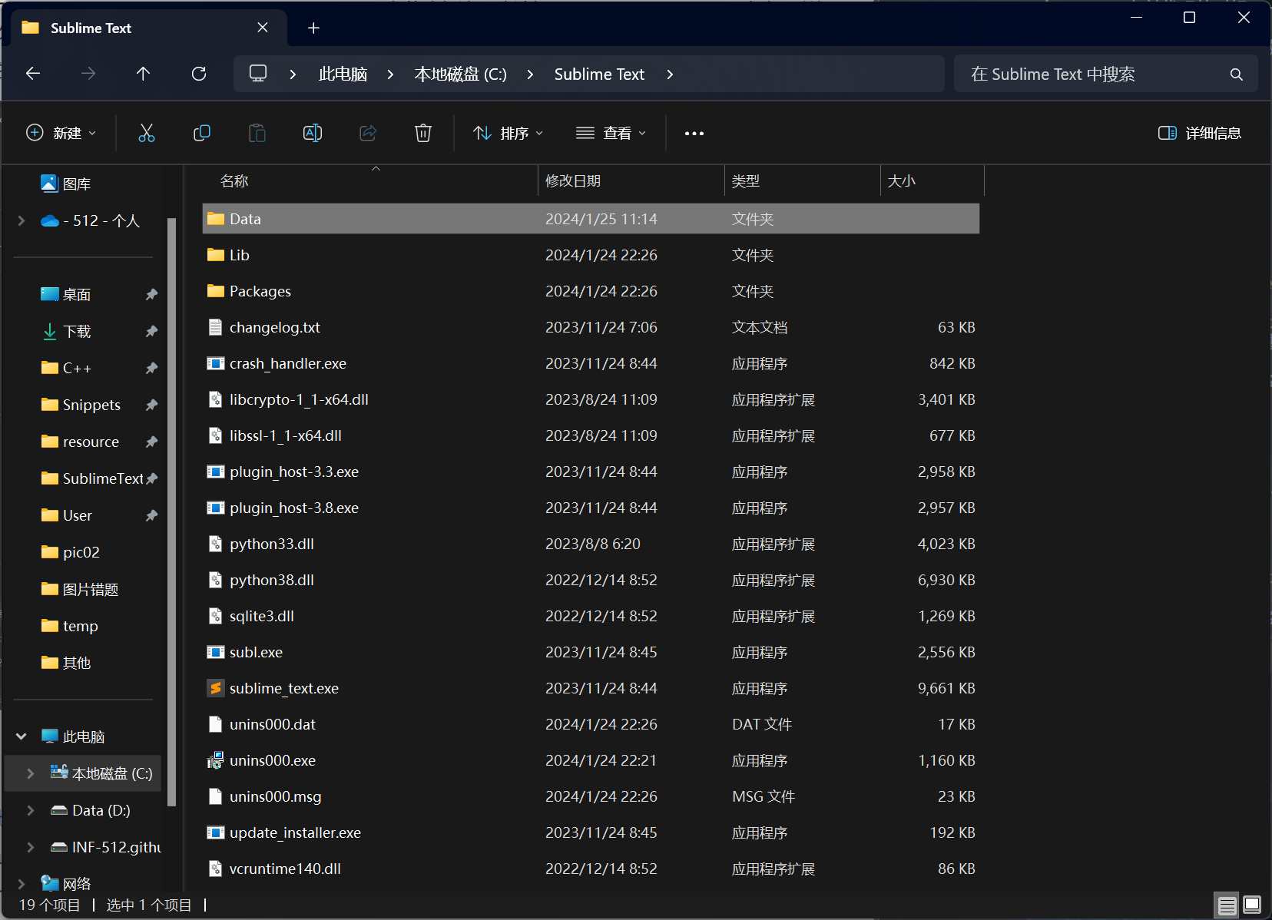Add a new tab with plus button
Viewport: 1272px width, 920px height.
313,28
